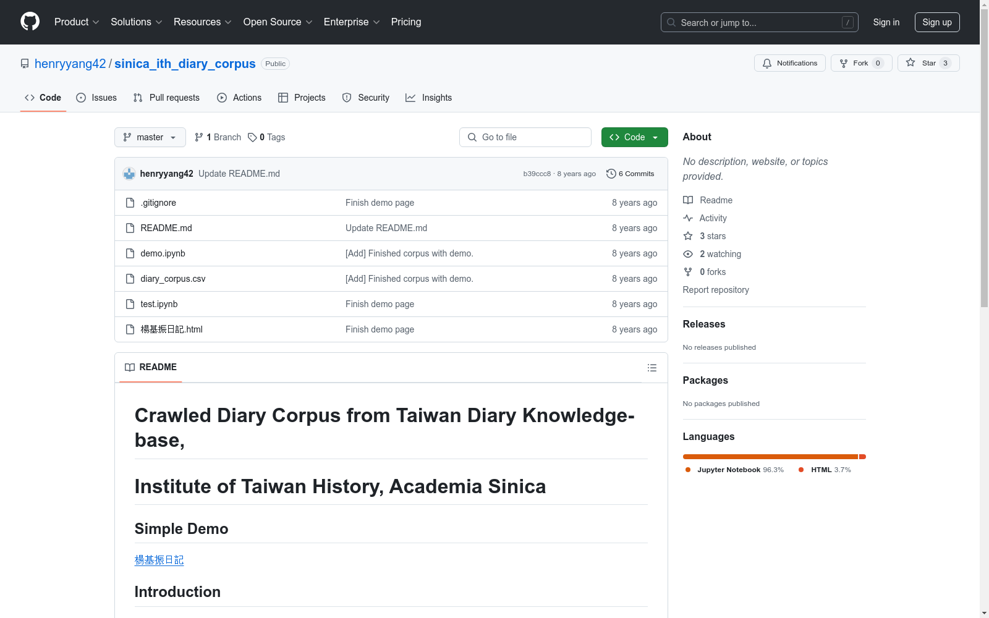Click the Notifications bell icon
Image resolution: width=989 pixels, height=618 pixels.
tap(767, 63)
